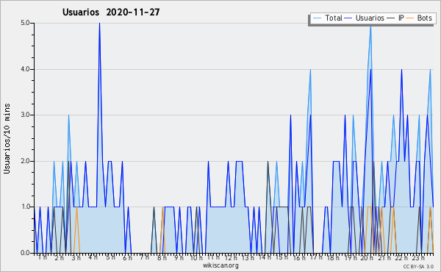441x272 pixels.
Task: Select the 'IP' legend entry
Action: point(401,18)
